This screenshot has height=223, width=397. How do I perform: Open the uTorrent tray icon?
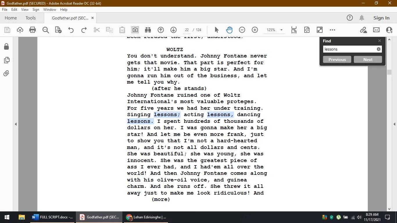(x=339, y=217)
